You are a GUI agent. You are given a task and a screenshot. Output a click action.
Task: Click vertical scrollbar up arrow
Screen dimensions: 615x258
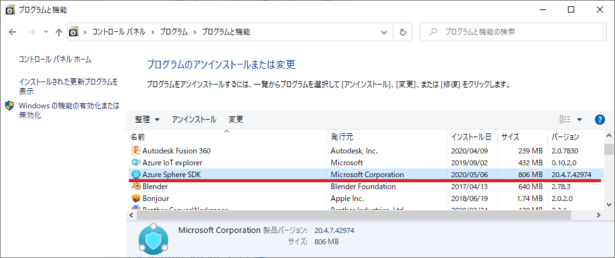click(x=609, y=136)
